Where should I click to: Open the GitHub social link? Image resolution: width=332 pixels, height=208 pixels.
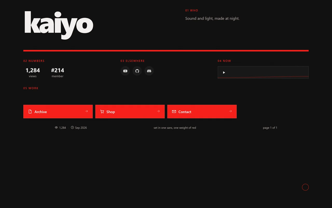(137, 71)
